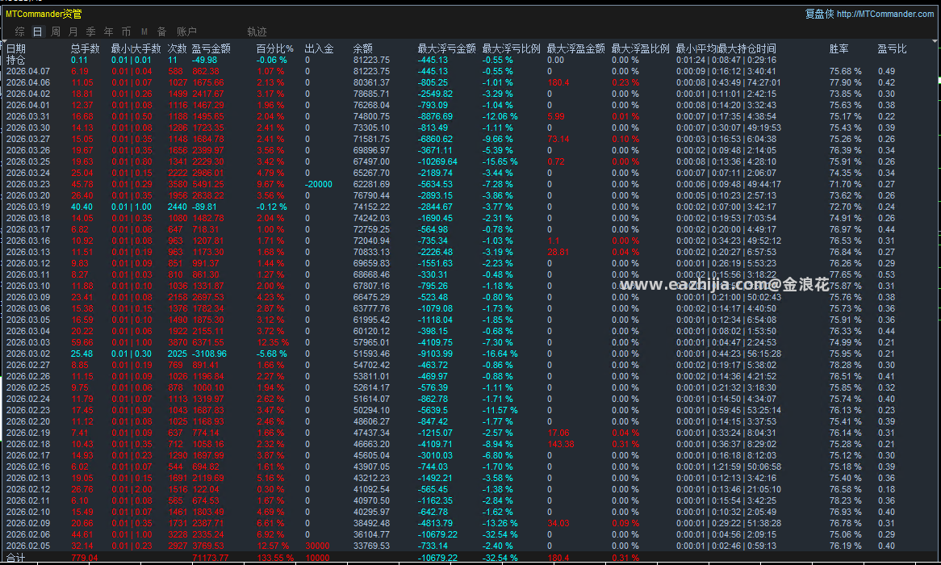
Task: Click the 143.38 floating profit value
Action: pos(561,444)
